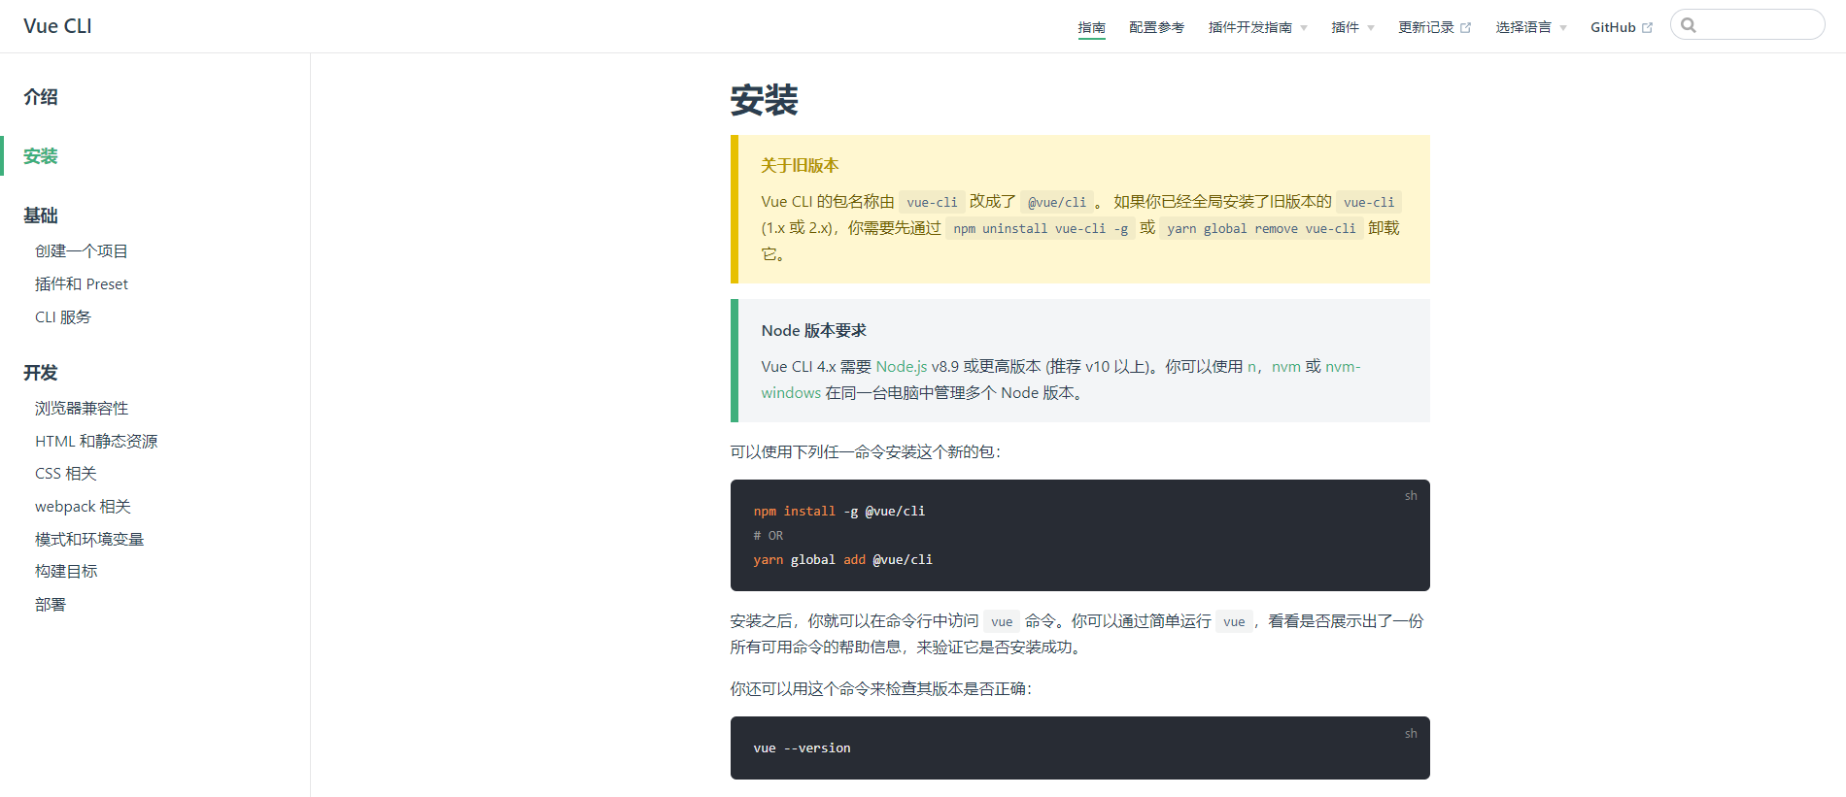This screenshot has width=1846, height=797.
Task: Follow the Node.js link
Action: [902, 367]
